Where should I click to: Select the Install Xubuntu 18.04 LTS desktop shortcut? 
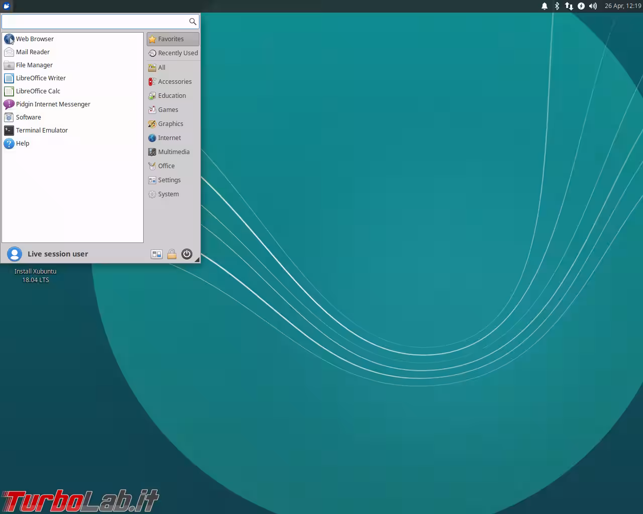[x=35, y=275]
